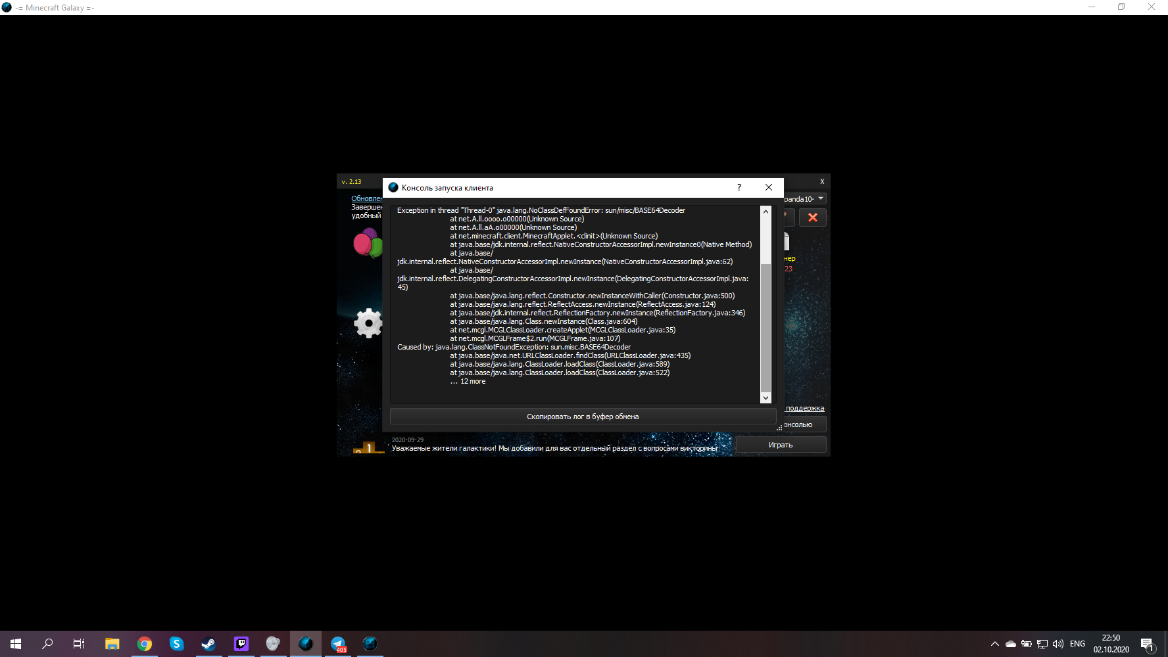Select the last Minecraft Galaxy taskbar icon

[370, 644]
